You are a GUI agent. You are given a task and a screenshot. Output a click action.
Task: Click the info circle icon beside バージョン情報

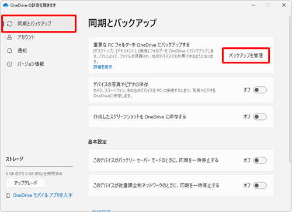coord(9,64)
